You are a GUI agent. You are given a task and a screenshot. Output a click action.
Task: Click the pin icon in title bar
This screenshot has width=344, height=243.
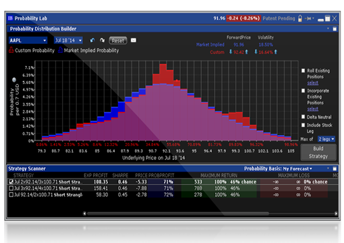click(x=308, y=18)
